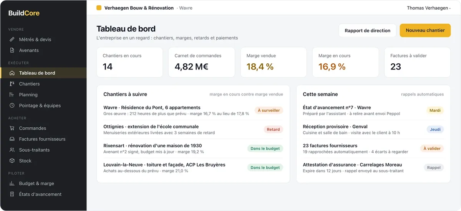Open État d'avancement n°7 · Wavre
461x211 pixels.
click(373, 110)
